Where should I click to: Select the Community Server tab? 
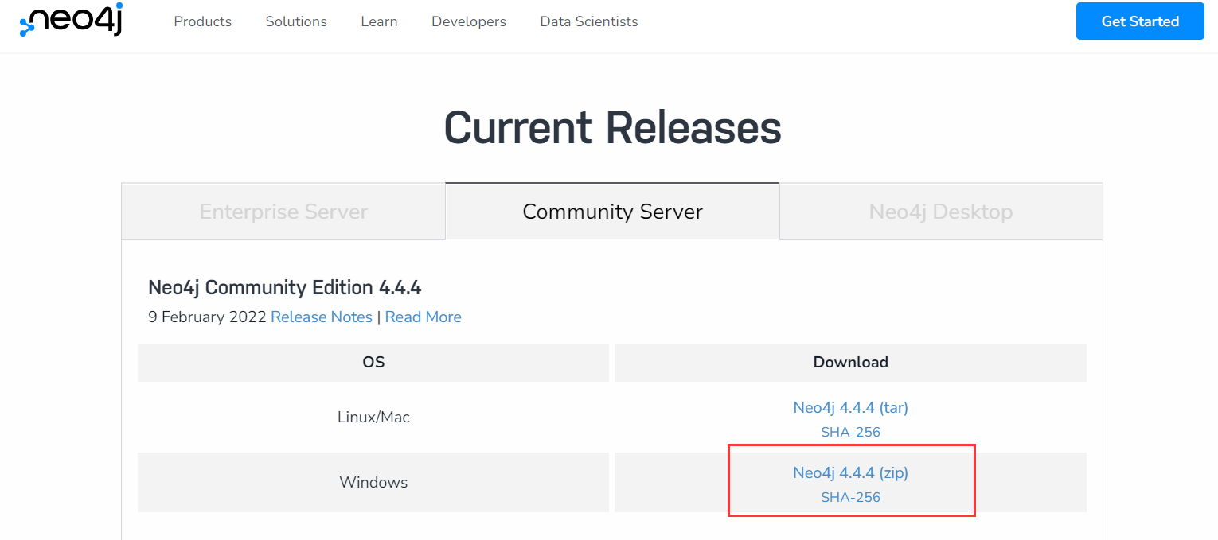[x=612, y=212]
